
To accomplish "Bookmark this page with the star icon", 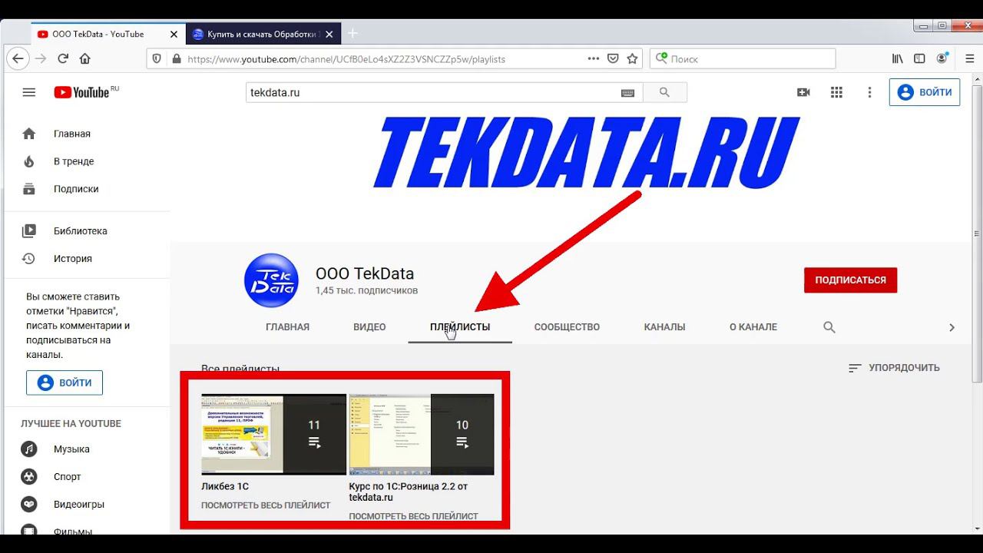I will coord(632,58).
